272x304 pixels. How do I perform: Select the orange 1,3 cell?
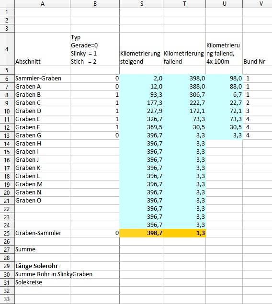pos(184,233)
